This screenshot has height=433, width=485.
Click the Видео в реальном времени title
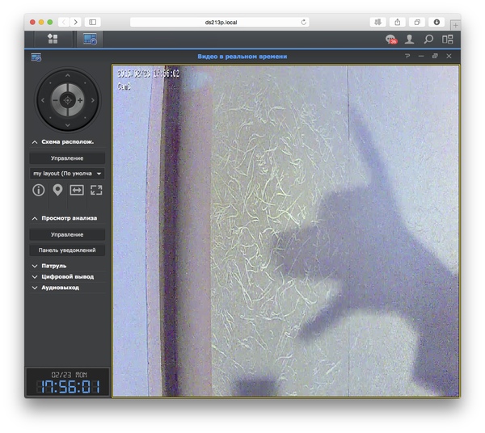[242, 57]
